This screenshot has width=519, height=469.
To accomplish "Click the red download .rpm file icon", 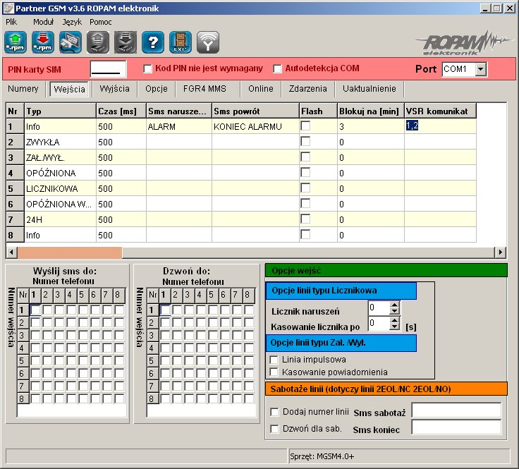I will coord(43,42).
